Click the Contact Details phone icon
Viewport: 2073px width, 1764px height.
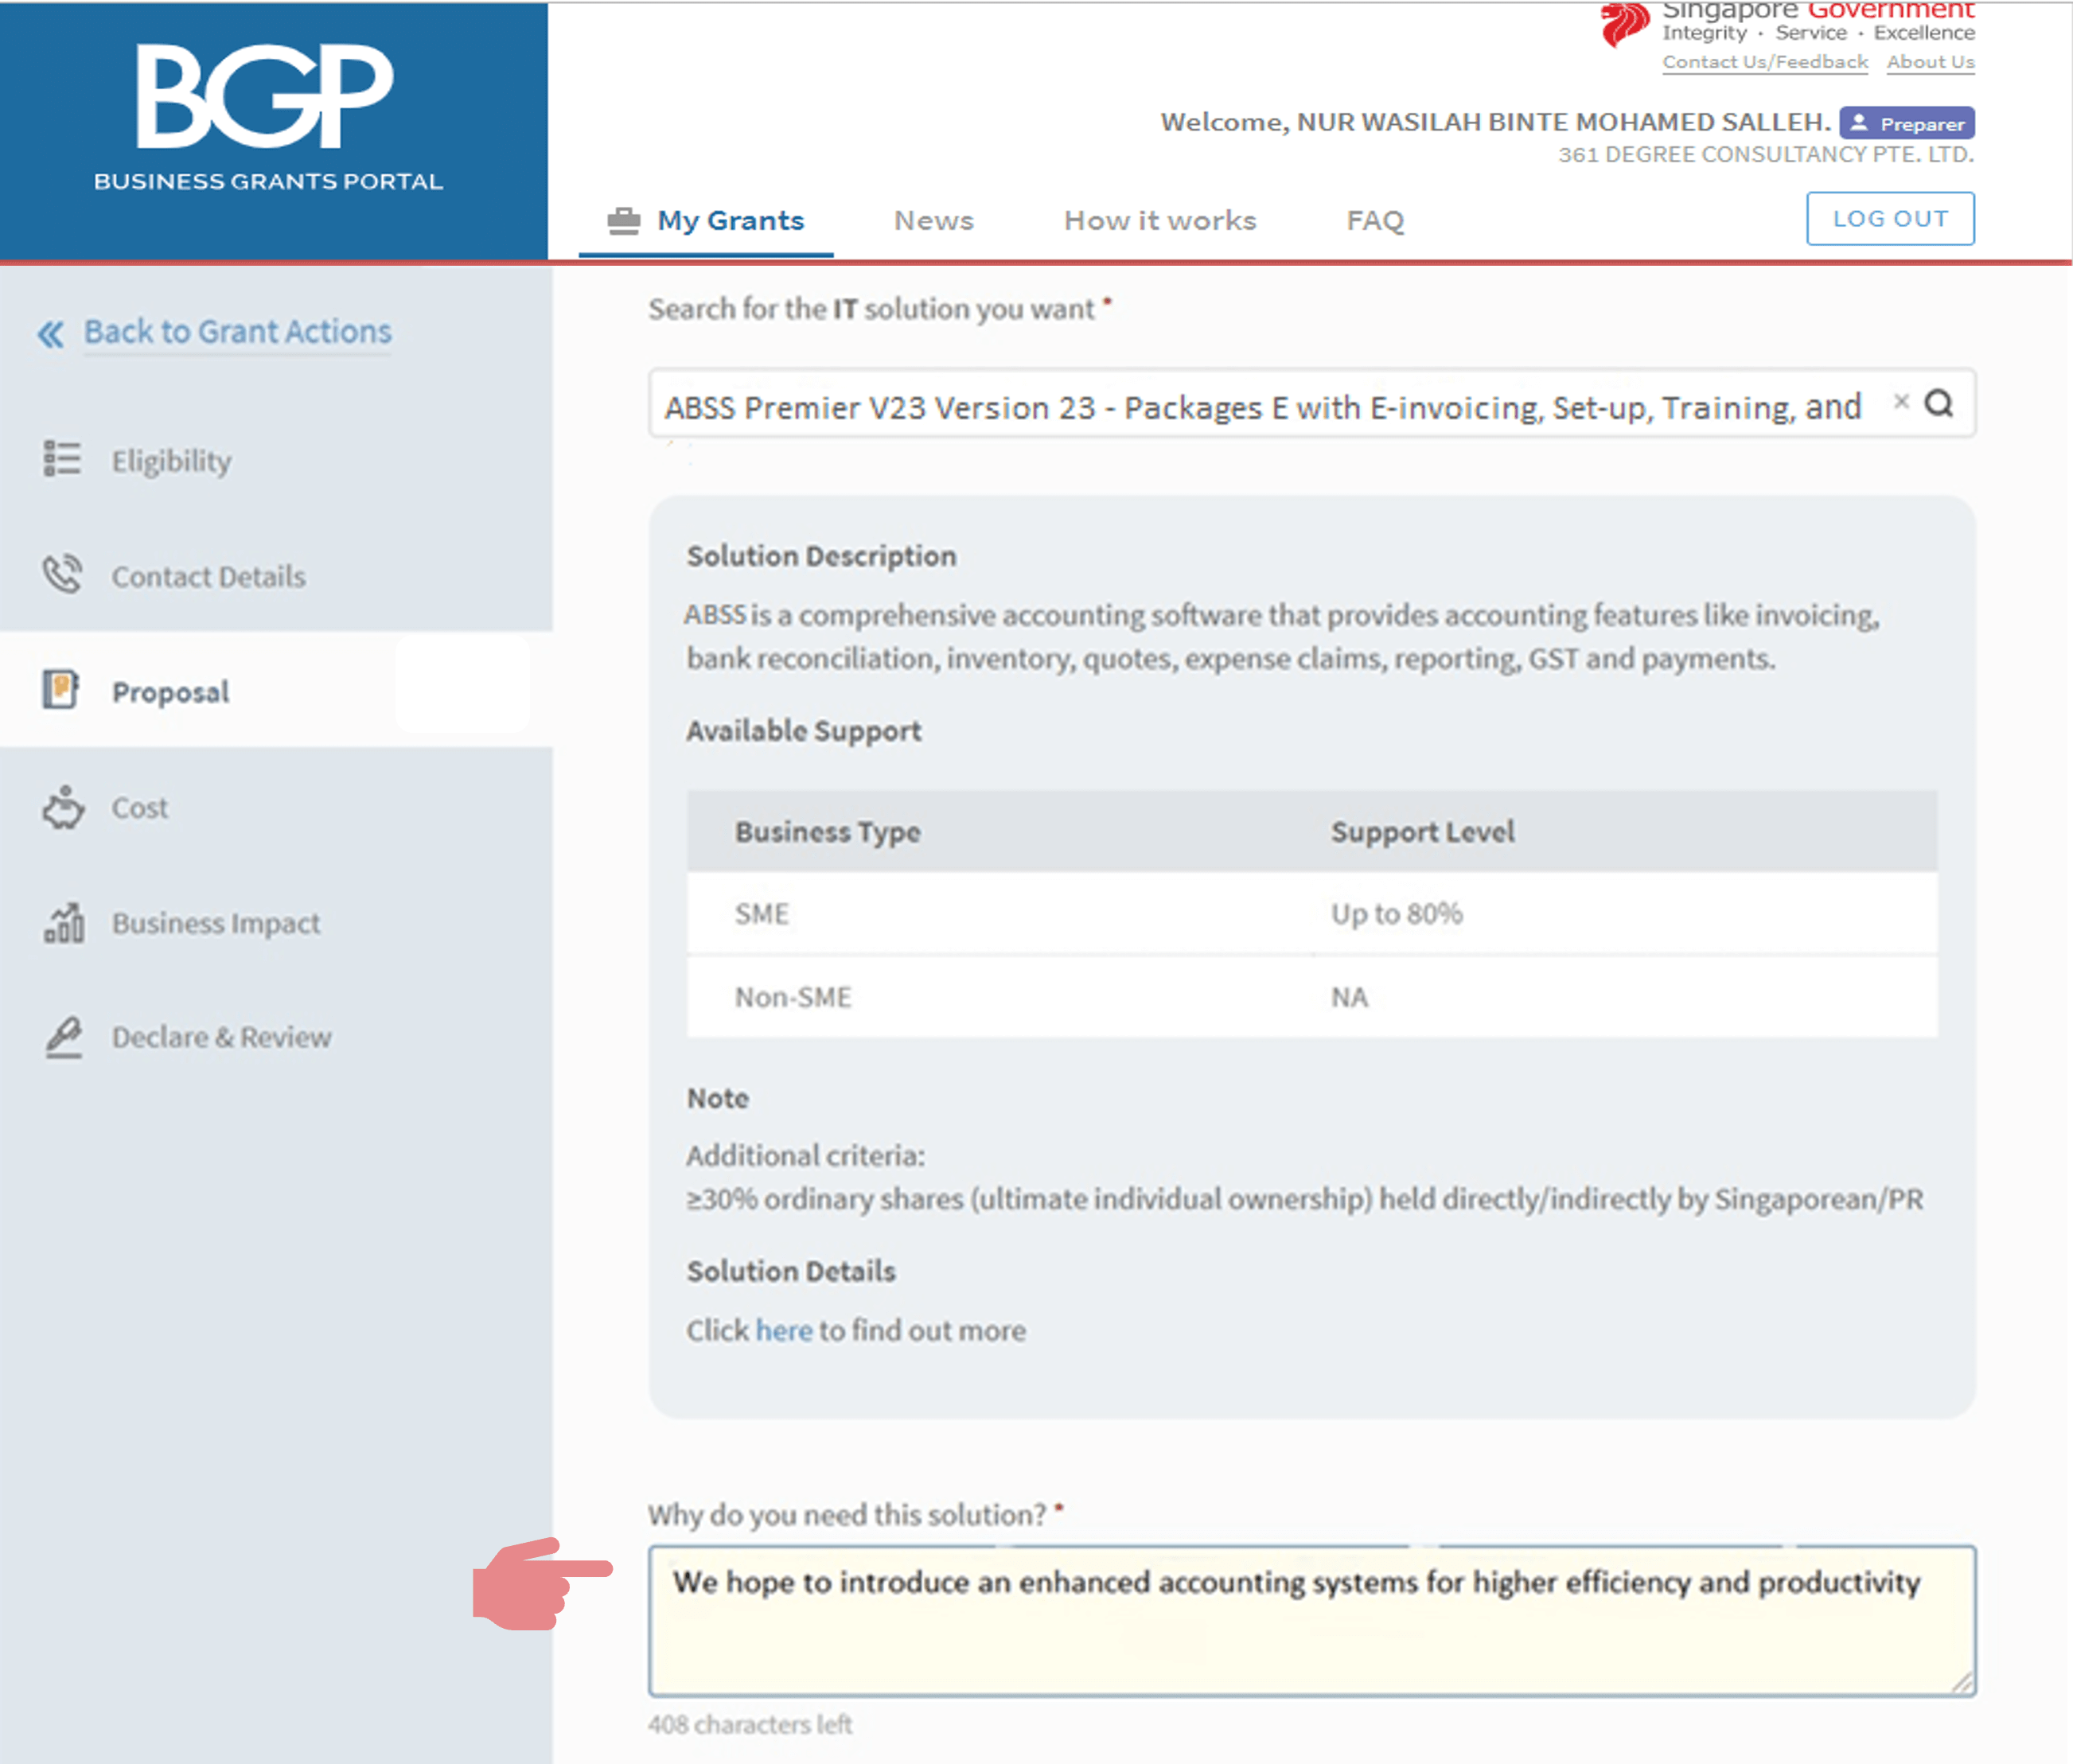coord(62,574)
